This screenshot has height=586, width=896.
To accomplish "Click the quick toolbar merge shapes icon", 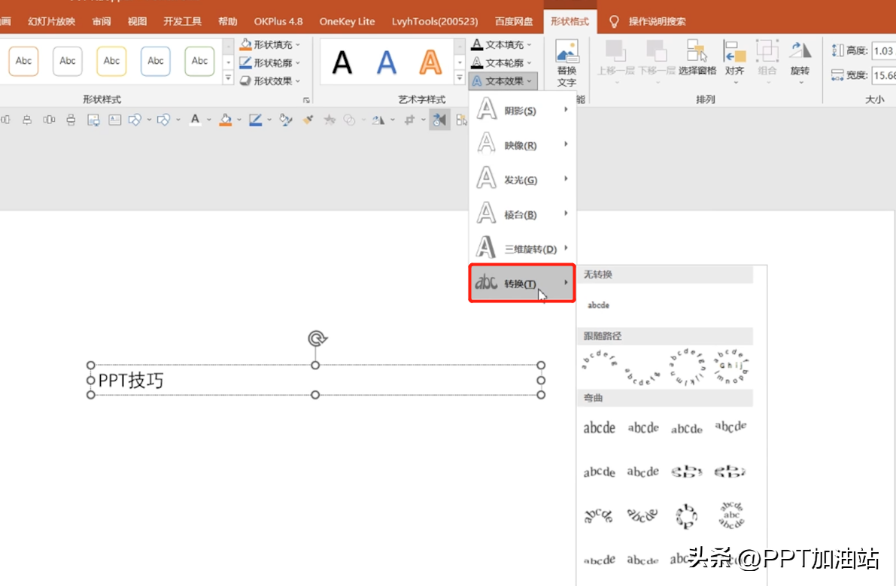I will tap(349, 120).
